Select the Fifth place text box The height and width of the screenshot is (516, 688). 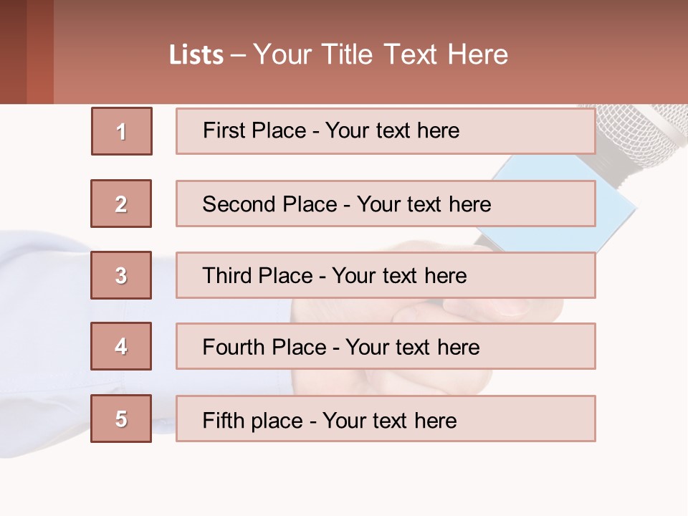(x=386, y=419)
